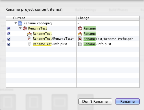Click the dash in Change column for Rename.xcodeproj
Screen dimensions: 144x110
pyautogui.click(x=78, y=23)
